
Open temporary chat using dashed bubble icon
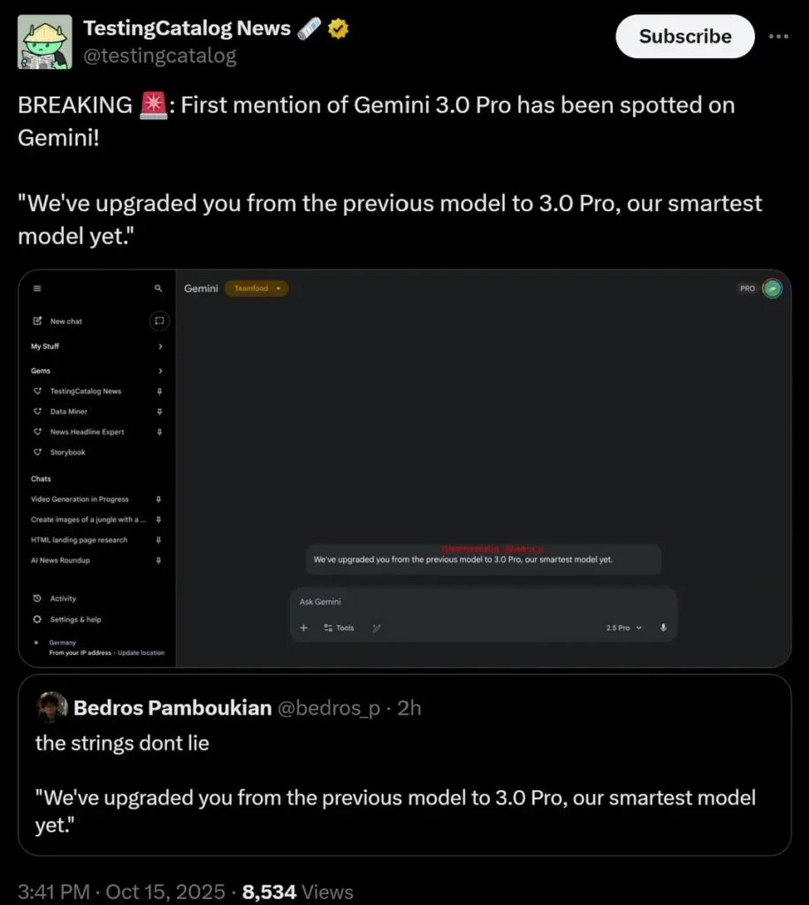(159, 321)
